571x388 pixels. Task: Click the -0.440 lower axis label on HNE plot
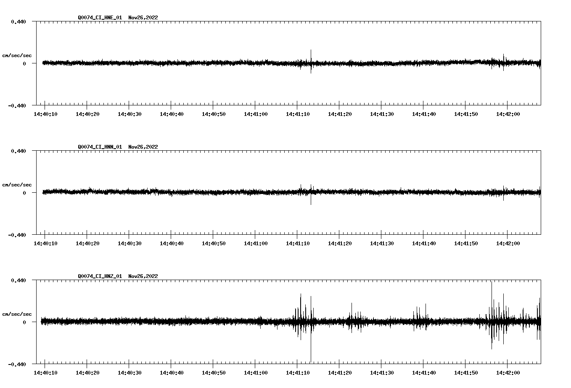tap(17, 106)
